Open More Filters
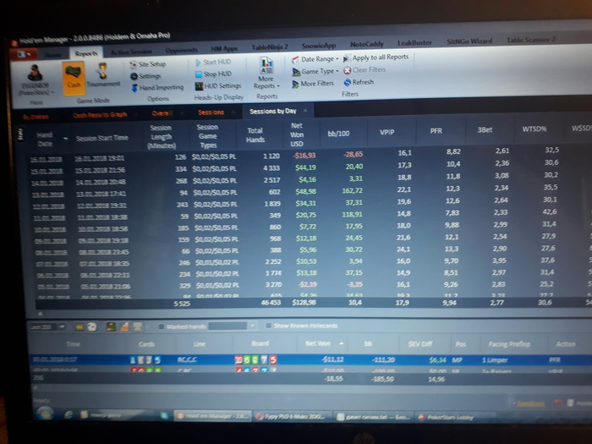592x444 pixels. pyautogui.click(x=313, y=84)
